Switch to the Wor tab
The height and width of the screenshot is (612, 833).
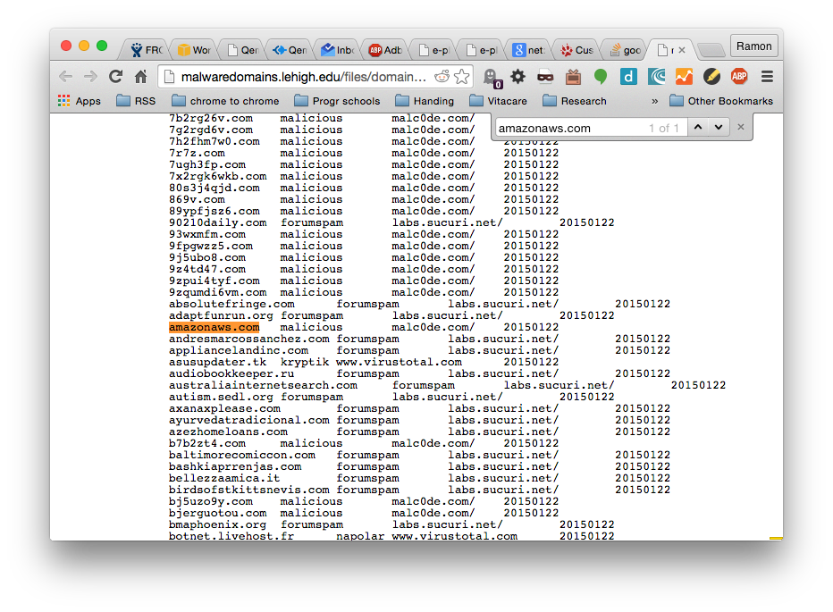pyautogui.click(x=195, y=50)
